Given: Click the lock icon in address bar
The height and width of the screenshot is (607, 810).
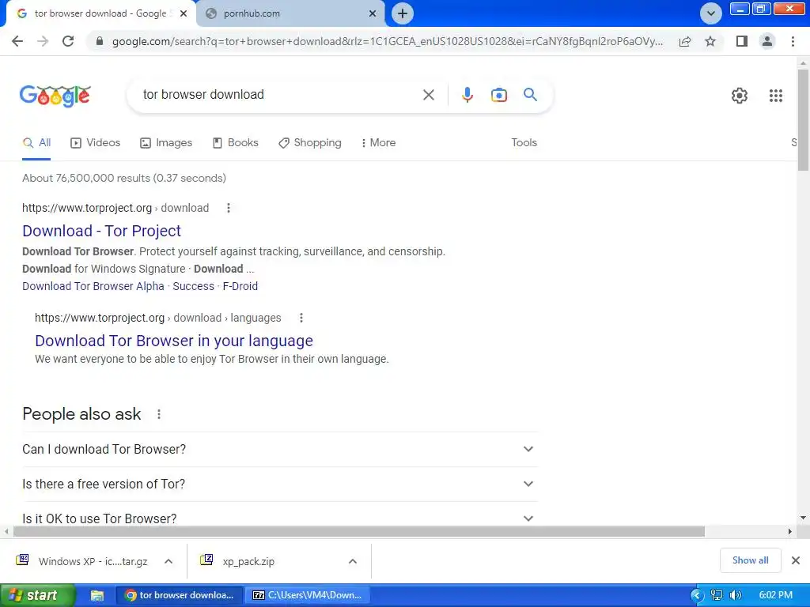Looking at the screenshot, I should (x=100, y=41).
